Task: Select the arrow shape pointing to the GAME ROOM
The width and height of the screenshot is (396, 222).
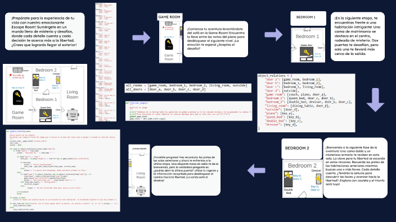Action: [x=141, y=38]
